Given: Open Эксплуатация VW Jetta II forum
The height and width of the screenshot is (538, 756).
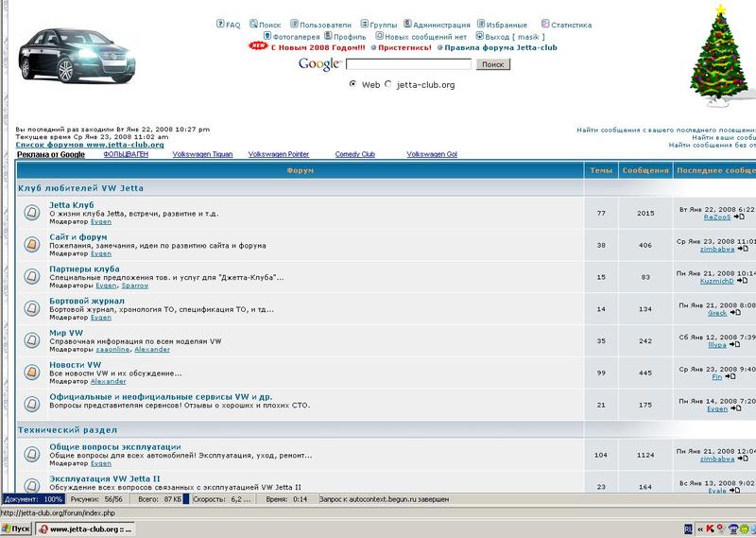Looking at the screenshot, I should coord(105,478).
